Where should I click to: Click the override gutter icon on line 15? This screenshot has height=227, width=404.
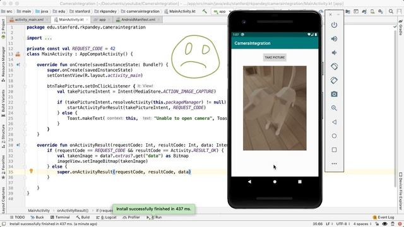pyautogui.click(x=18, y=64)
